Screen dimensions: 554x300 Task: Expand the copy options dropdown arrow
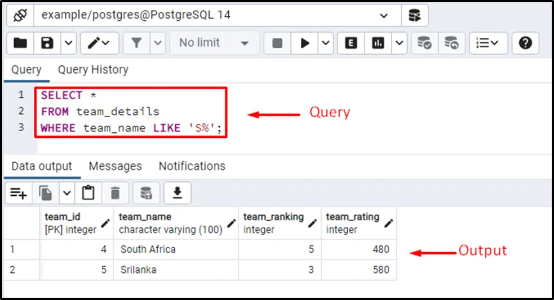[x=67, y=193]
